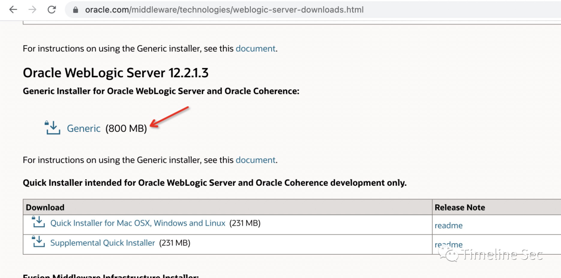The image size is (561, 278).
Task: Open the document link above WebLogic Server 12.2.1.3
Action: coord(256,49)
